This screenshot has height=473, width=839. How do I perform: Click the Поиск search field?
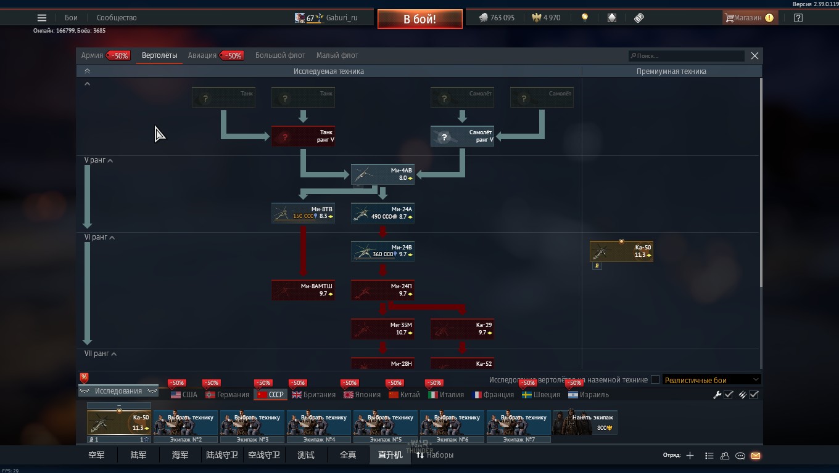686,55
